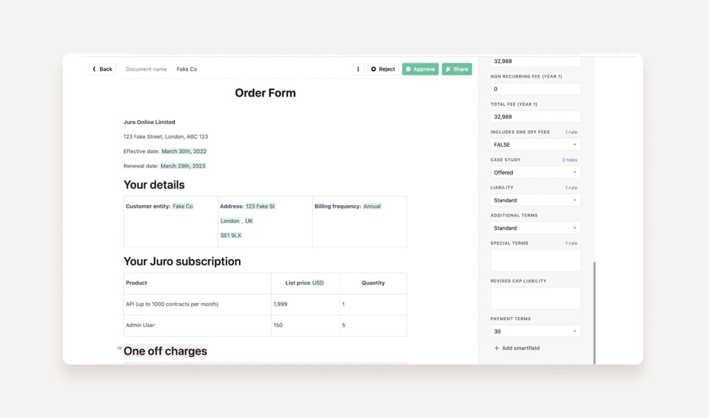Screen dimensions: 709x418
Task: Click the address field 123 Fake St
Action: click(260, 207)
